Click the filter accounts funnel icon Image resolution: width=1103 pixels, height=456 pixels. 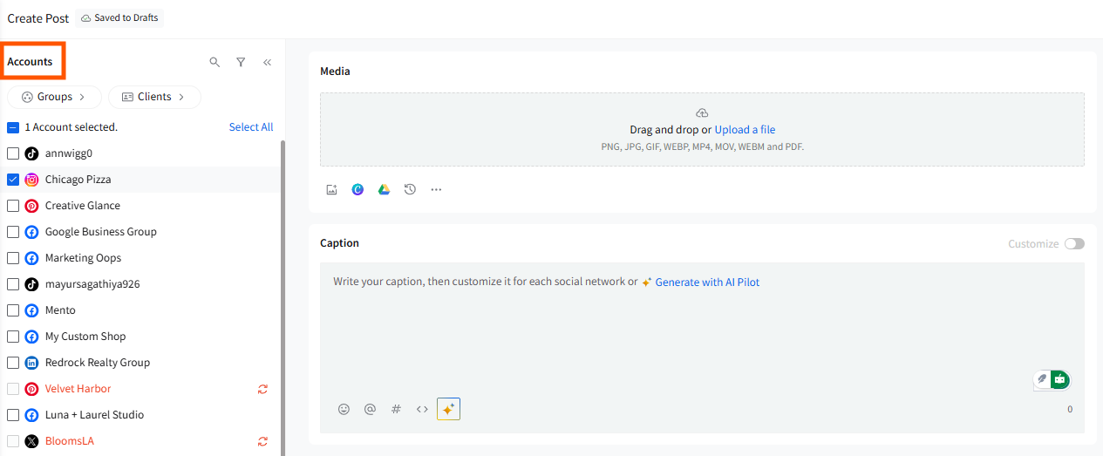[241, 62]
